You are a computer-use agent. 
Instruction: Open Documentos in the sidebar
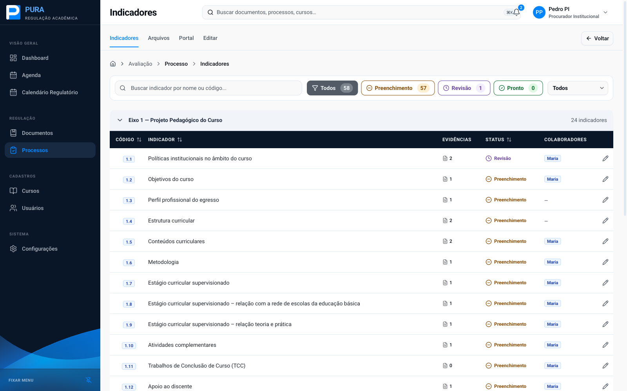[50, 133]
